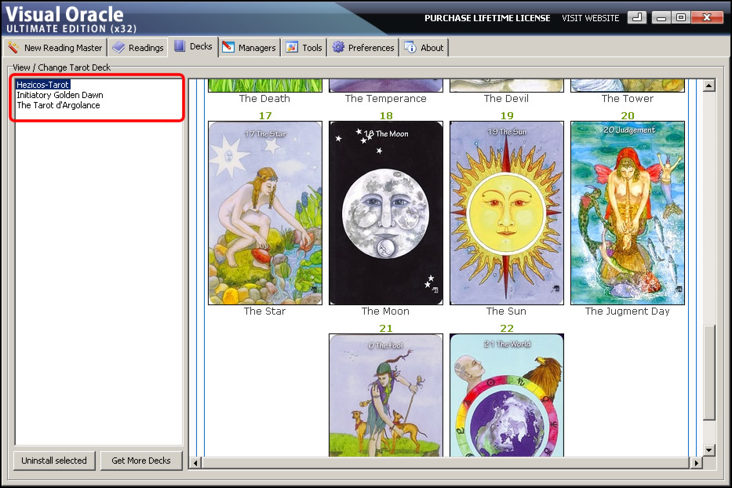Click The Devil caption
Screen dimensions: 732x488
(507, 99)
